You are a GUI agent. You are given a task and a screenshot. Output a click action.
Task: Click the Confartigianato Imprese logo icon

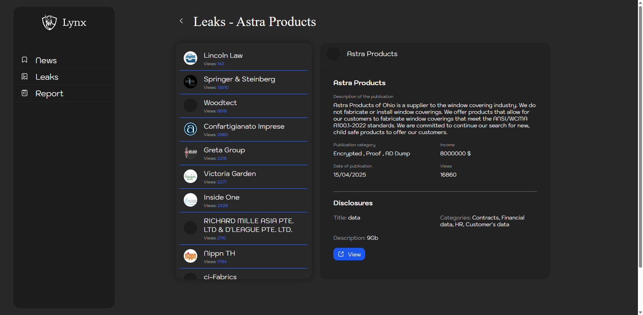(190, 129)
